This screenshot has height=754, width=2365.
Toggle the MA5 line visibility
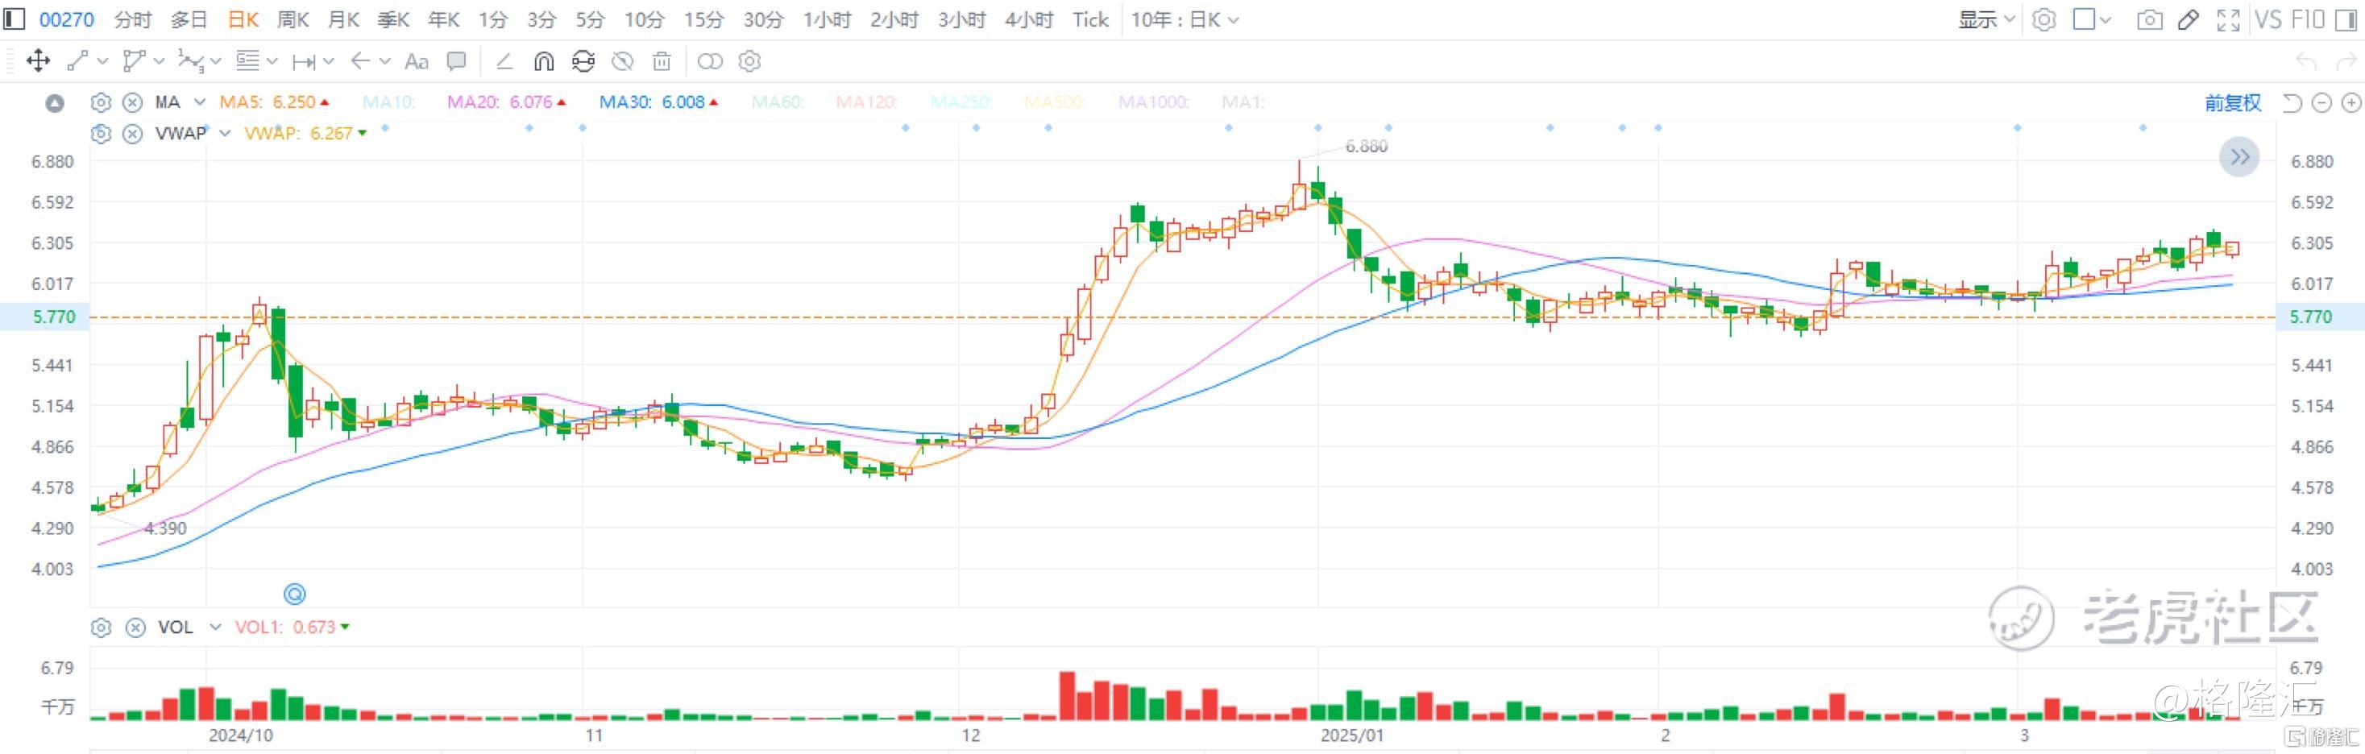[275, 103]
